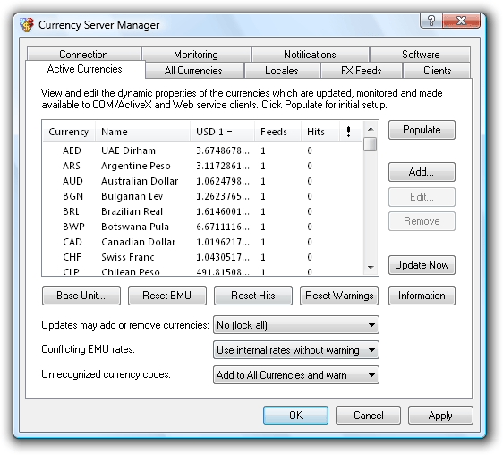The height and width of the screenshot is (455, 503).
Task: Click the Populate button
Action: [x=422, y=130]
